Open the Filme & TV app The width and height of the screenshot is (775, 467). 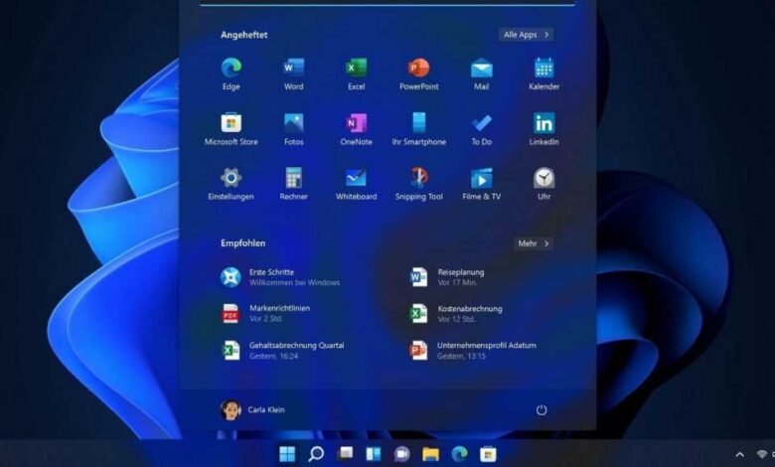point(482,185)
